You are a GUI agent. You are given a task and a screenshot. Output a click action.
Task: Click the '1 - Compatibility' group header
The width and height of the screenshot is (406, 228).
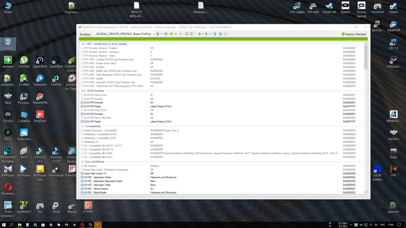[91, 126]
